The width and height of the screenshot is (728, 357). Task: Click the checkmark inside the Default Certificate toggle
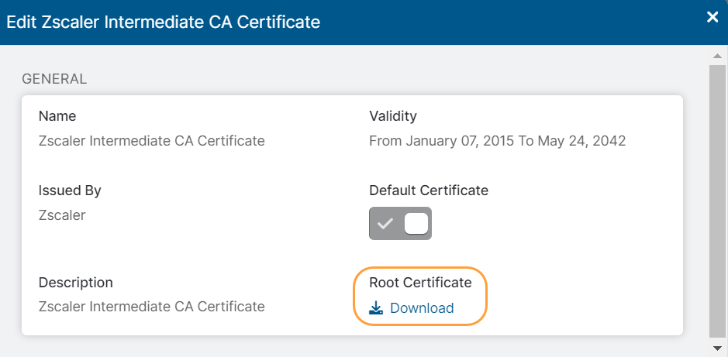click(x=385, y=224)
